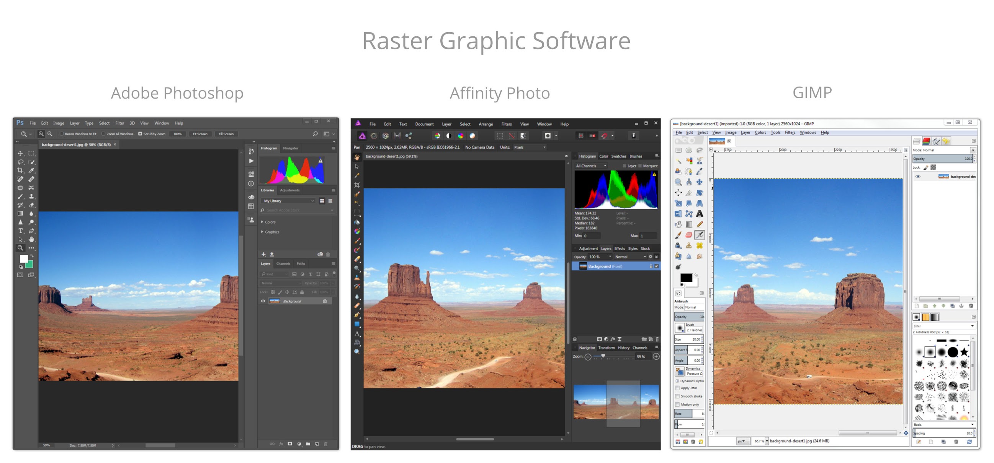Toggle Apply Jitter in GIMP tool options

[x=677, y=388]
